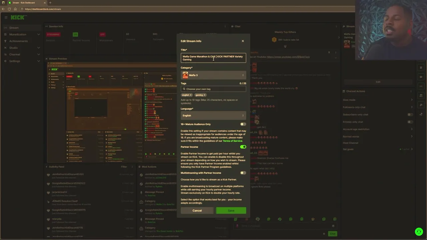Open Followers-only chat settings

[378, 107]
